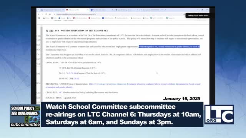The height and width of the screenshot is (138, 246).
Task: Open the tab search chevron in the tab strip
Action: coord(38,10)
